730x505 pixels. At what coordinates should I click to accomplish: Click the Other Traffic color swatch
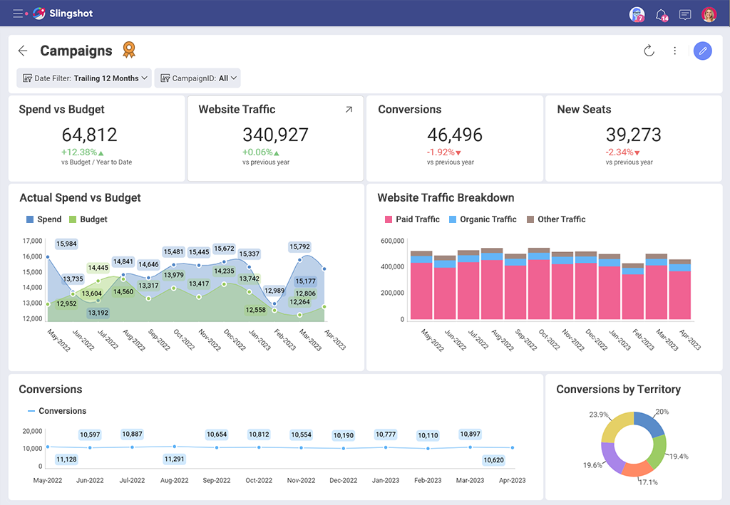pyautogui.click(x=530, y=219)
